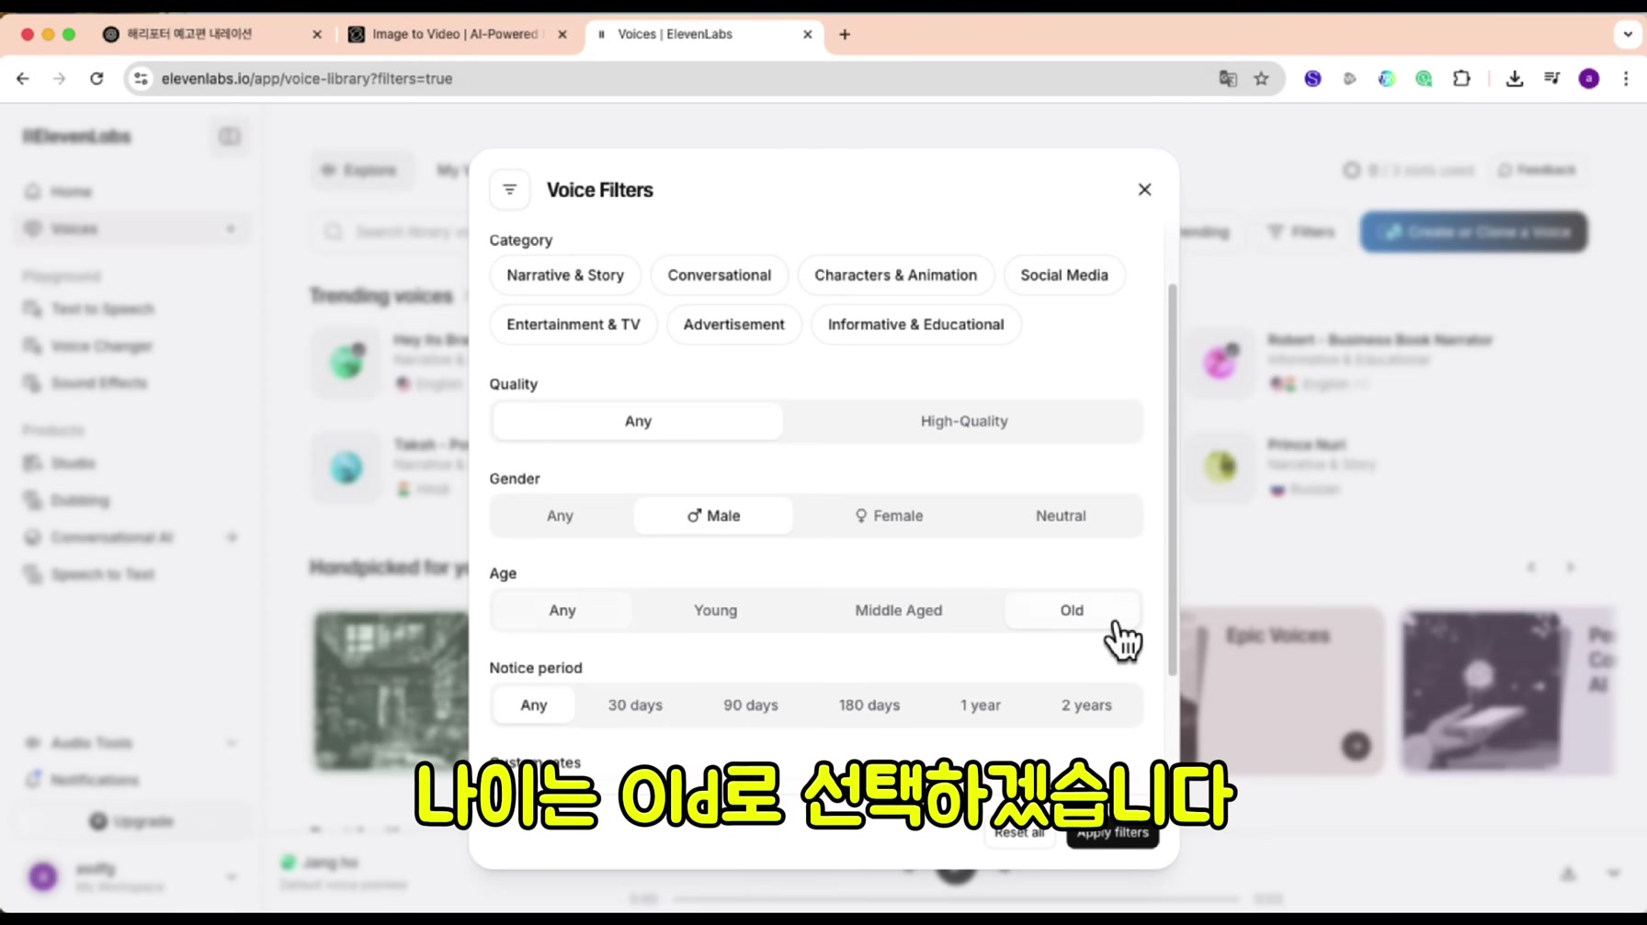Set Age filter to Middle Aged
Image resolution: width=1647 pixels, height=925 pixels.
pyautogui.click(x=898, y=610)
